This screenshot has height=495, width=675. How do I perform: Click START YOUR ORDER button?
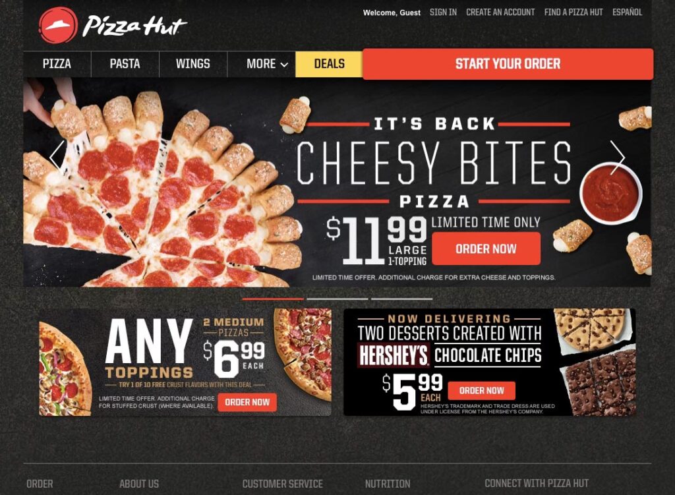(x=508, y=64)
